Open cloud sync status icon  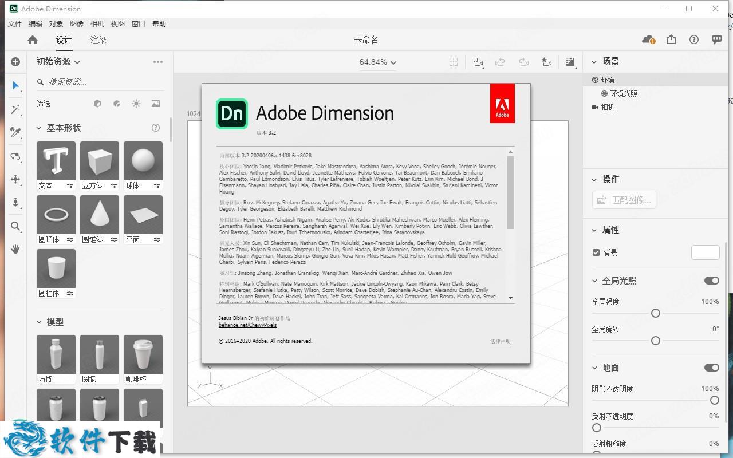(x=648, y=40)
